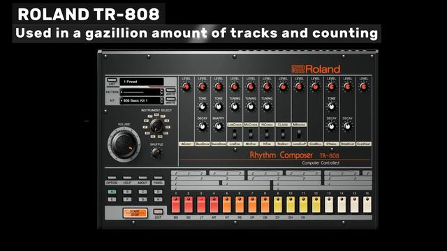Click the Bass Drum Level knob
Screen dimensions: 447x251
[203, 86]
